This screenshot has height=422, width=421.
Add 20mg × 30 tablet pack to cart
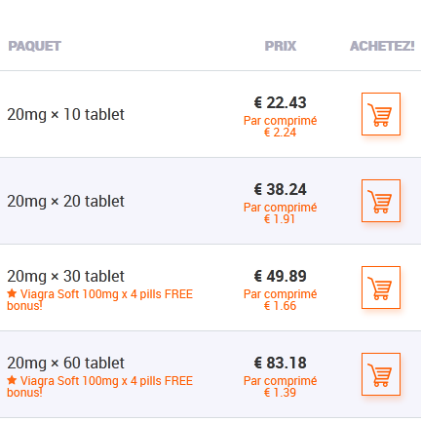pos(381,288)
